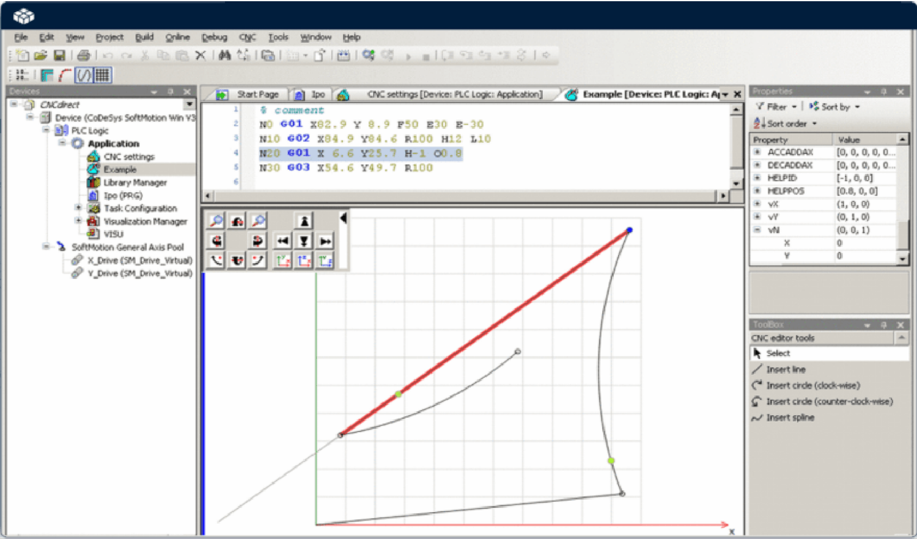
Task: Select Visualization Manager in device tree
Action: coord(145,222)
